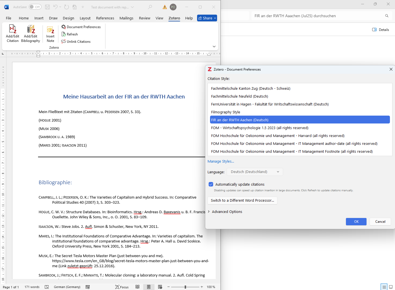Select FOM IT Management Footnote style
The height and width of the screenshot is (290, 395).
coord(300,151)
